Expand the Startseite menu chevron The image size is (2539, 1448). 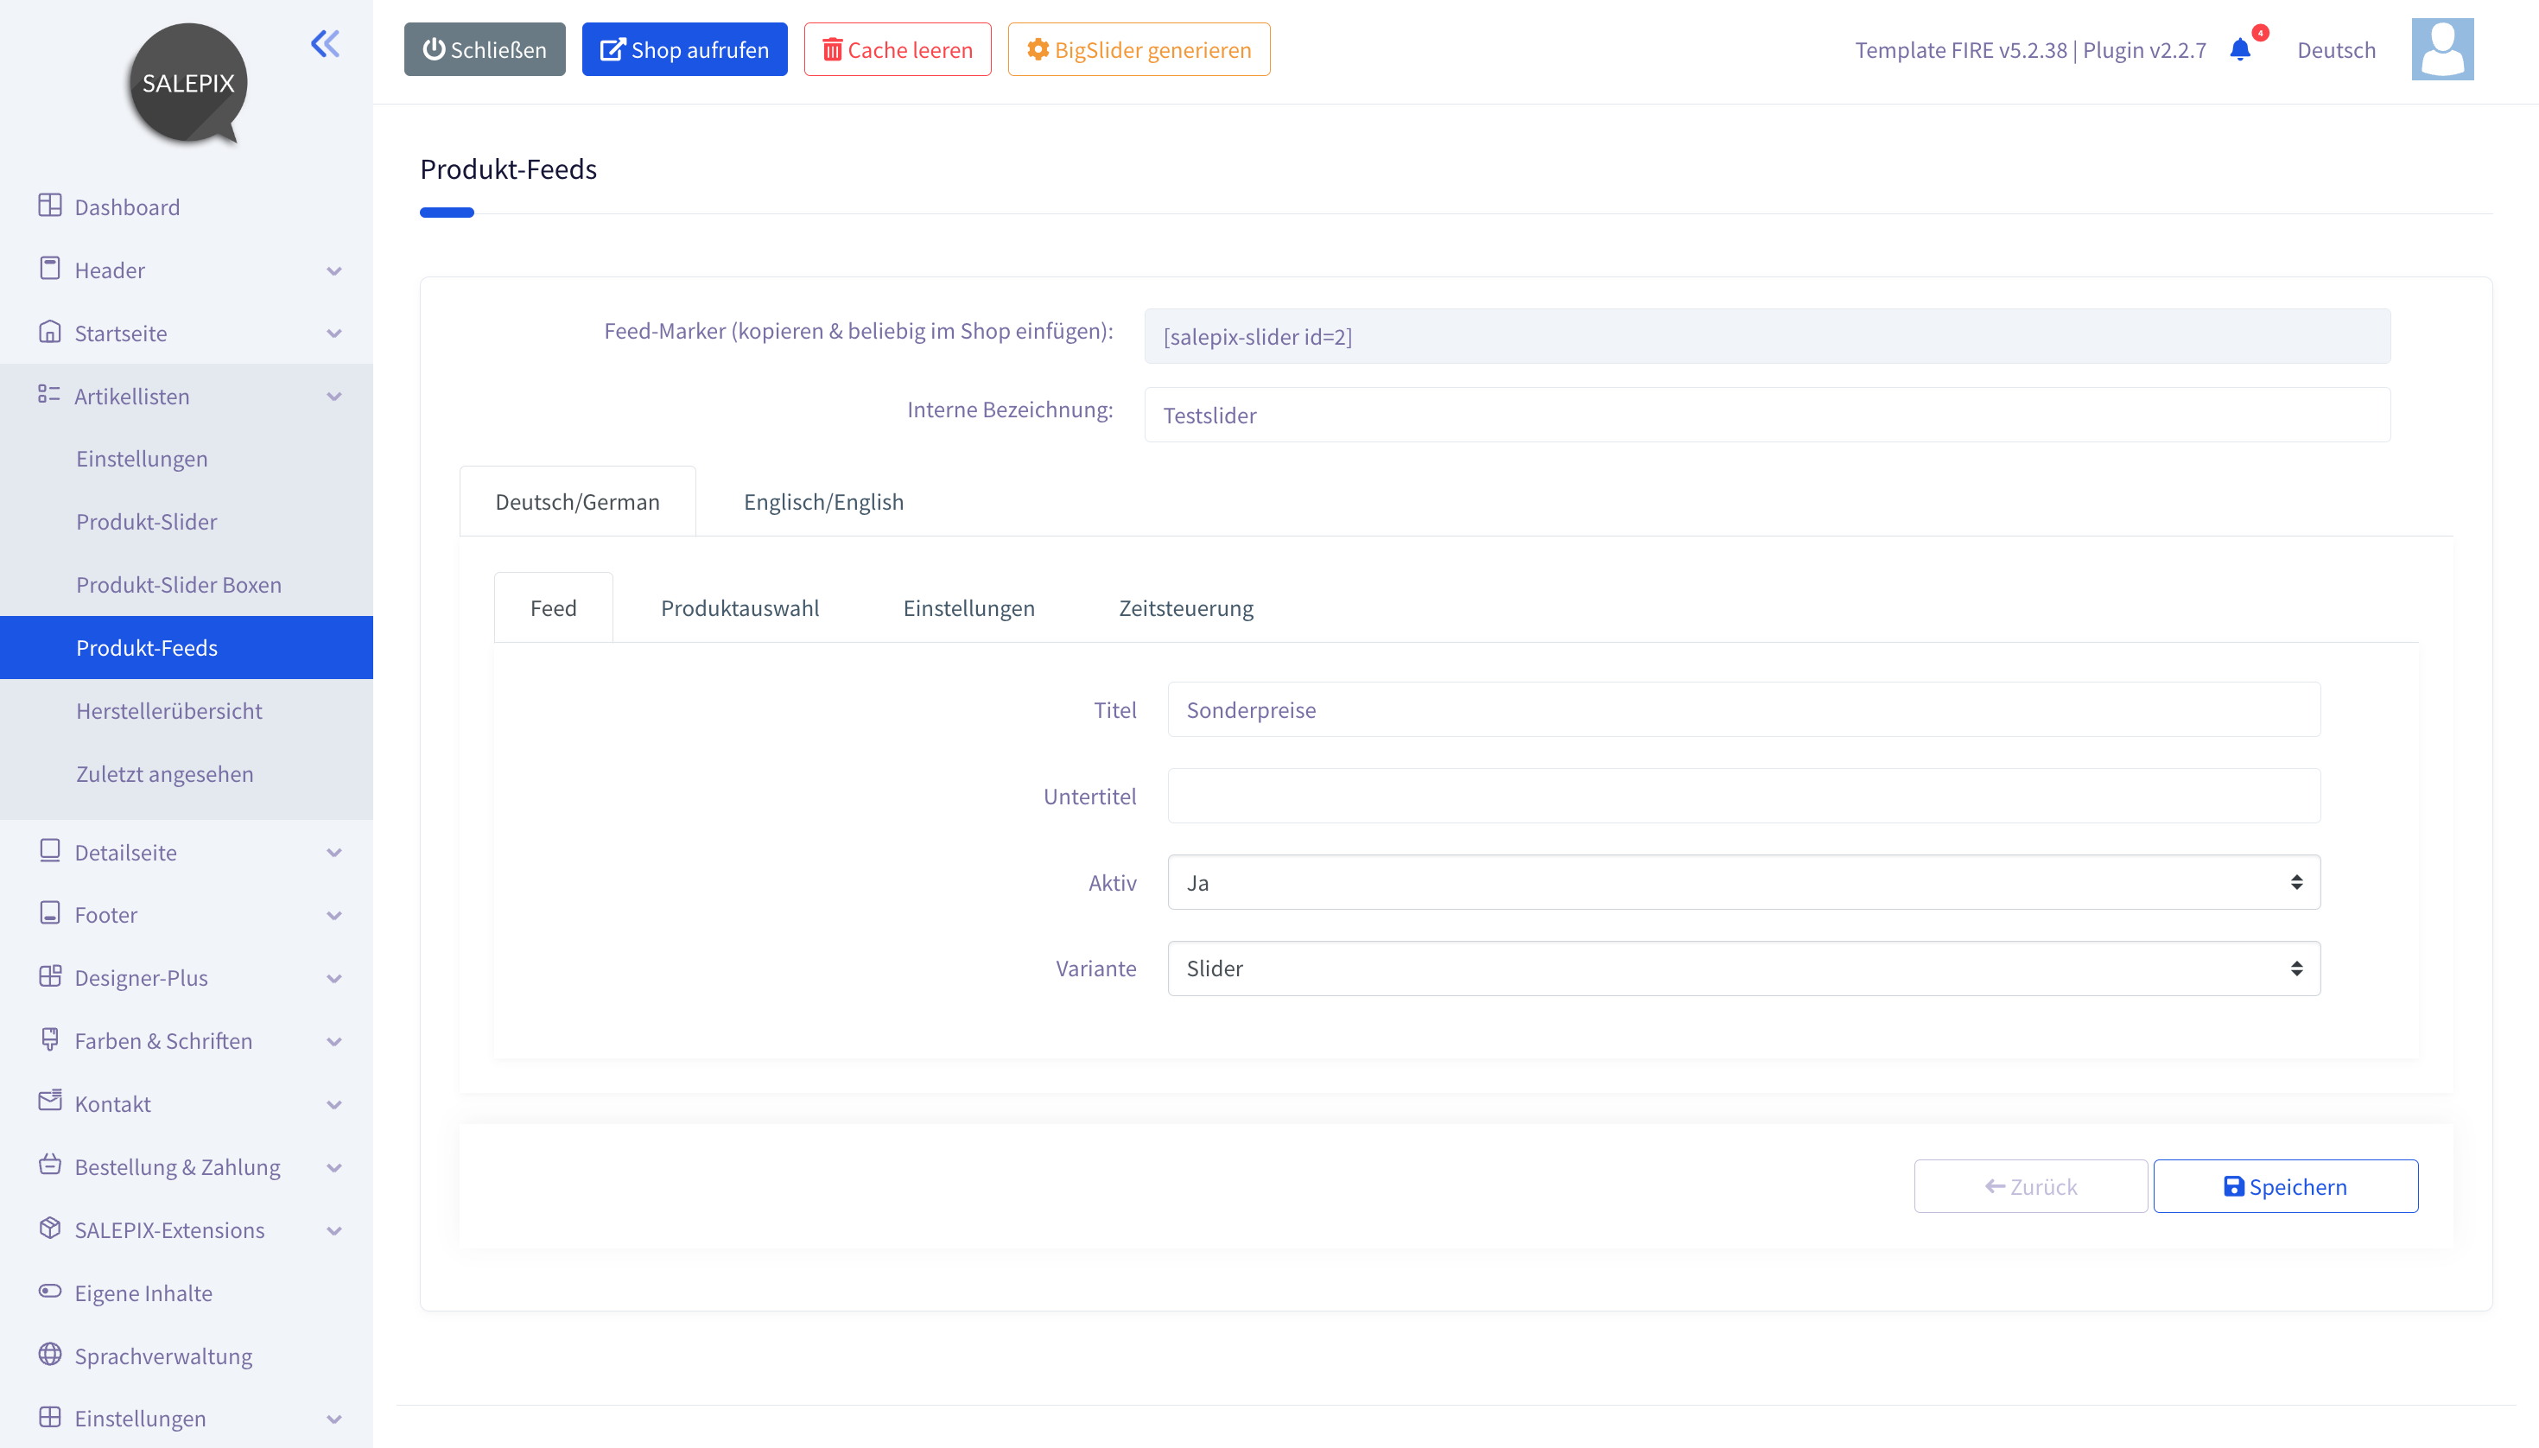pos(334,333)
